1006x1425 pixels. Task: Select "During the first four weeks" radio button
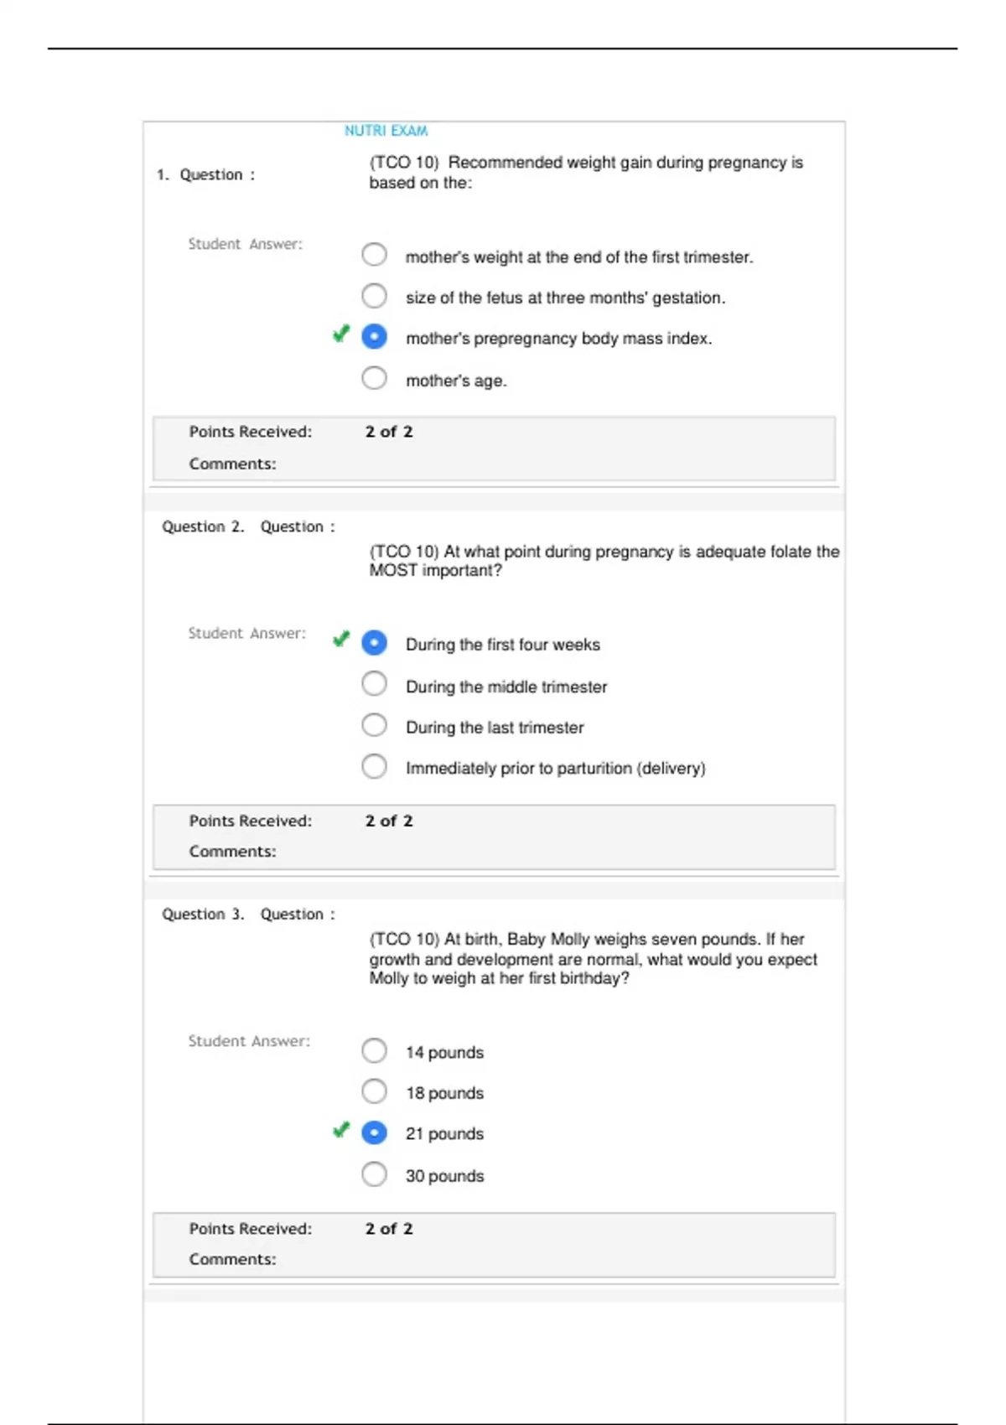(374, 643)
